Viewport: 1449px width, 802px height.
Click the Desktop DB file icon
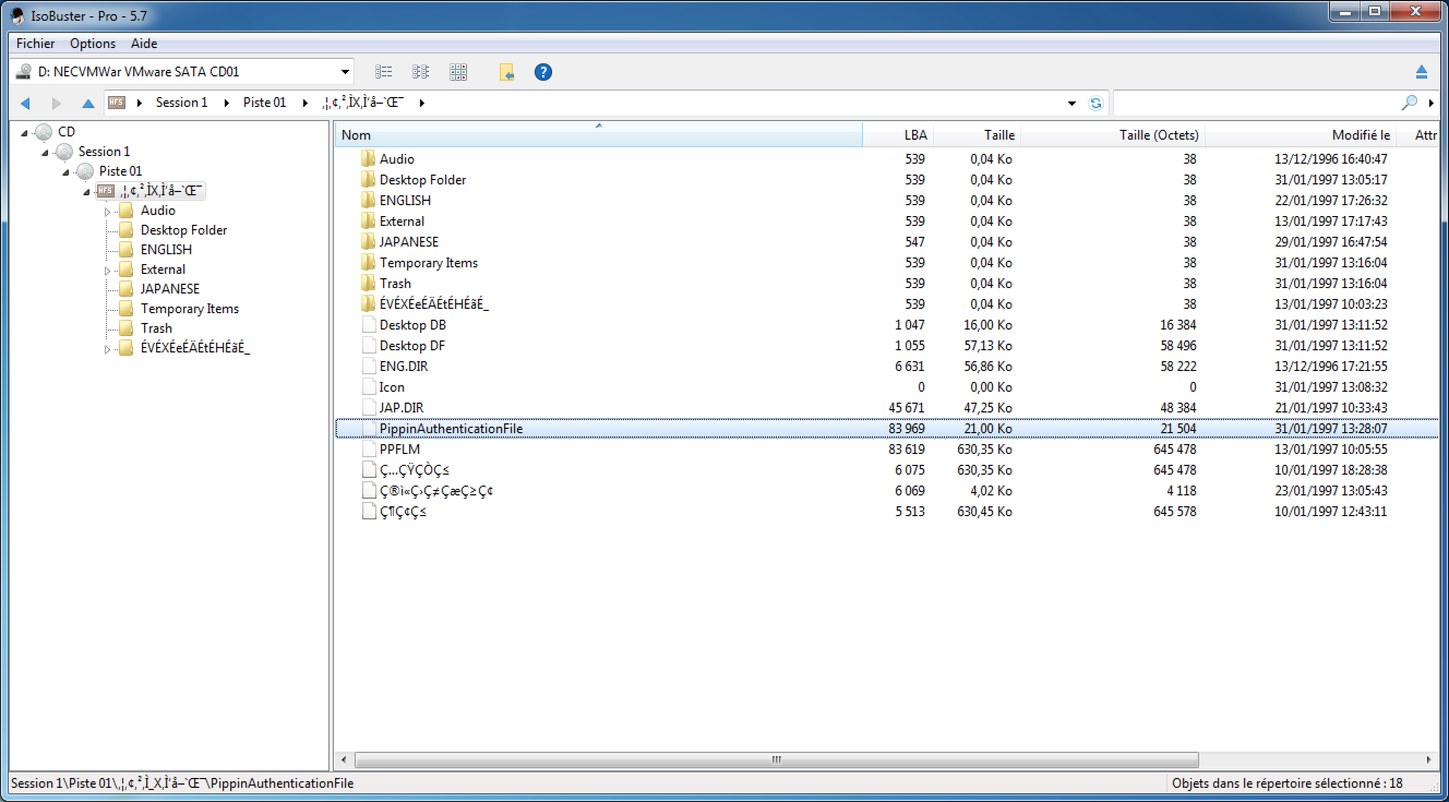tap(369, 325)
